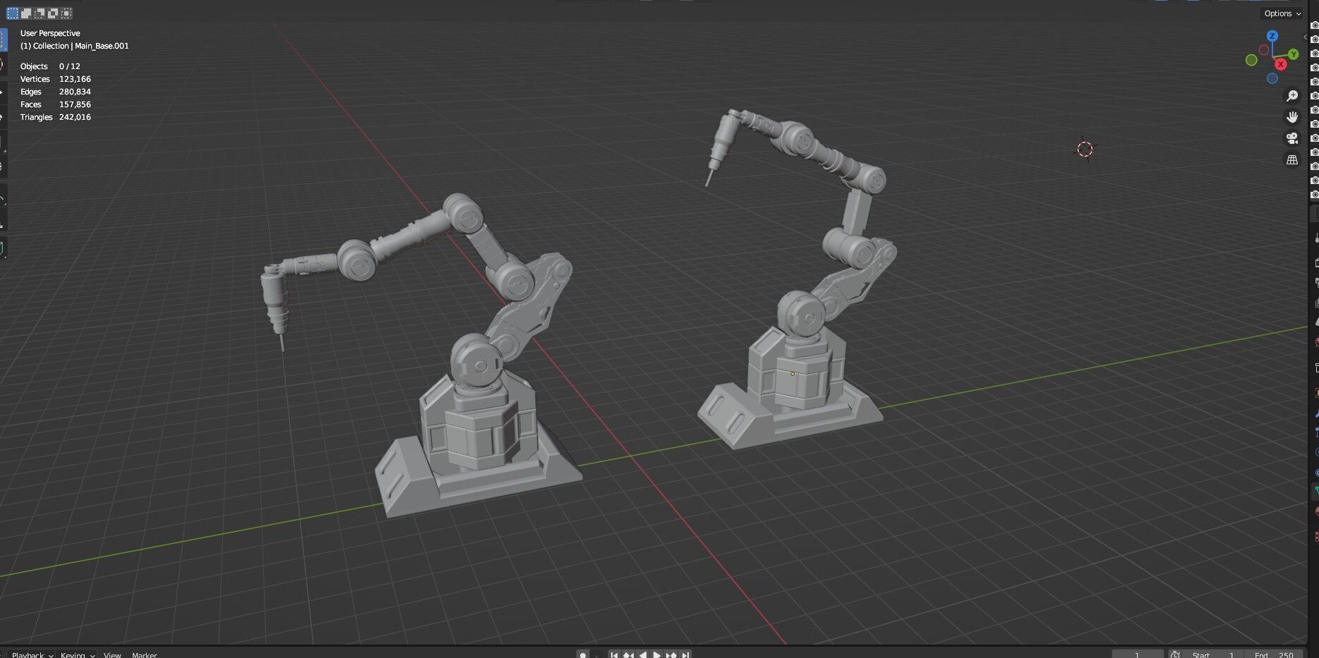Snap view to red X axis
The image size is (1319, 658).
[x=1280, y=64]
